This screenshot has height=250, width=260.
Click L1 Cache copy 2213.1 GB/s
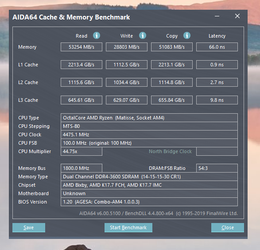(172, 65)
